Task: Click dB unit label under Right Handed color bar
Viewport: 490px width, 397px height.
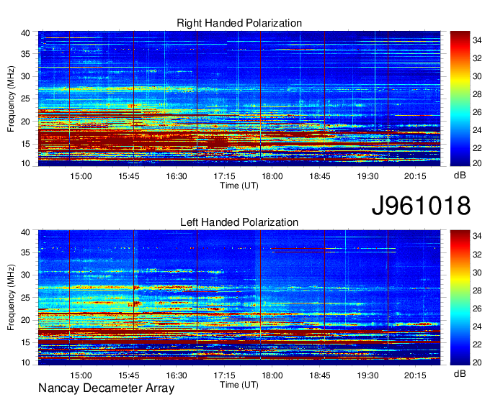Action: coord(460,175)
